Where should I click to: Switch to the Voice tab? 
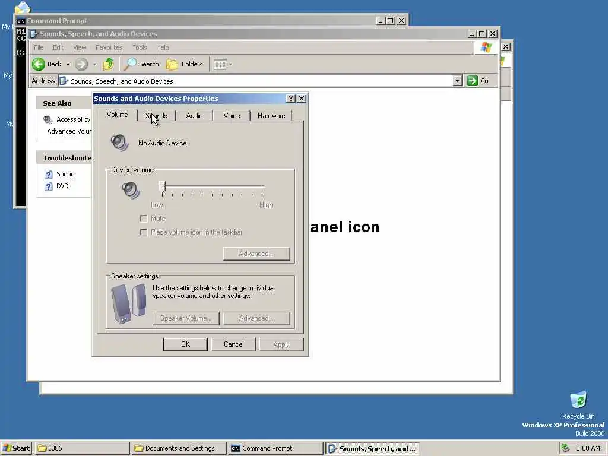coord(232,116)
